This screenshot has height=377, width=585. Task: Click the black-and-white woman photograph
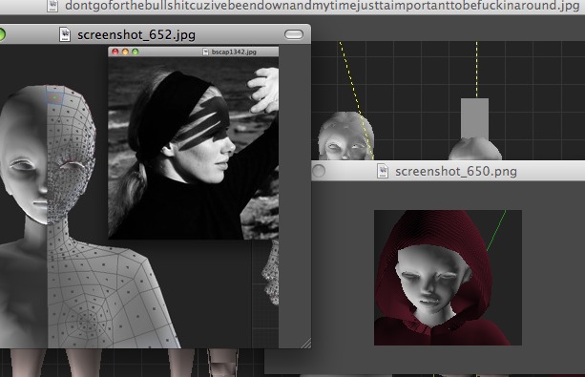[x=194, y=148]
